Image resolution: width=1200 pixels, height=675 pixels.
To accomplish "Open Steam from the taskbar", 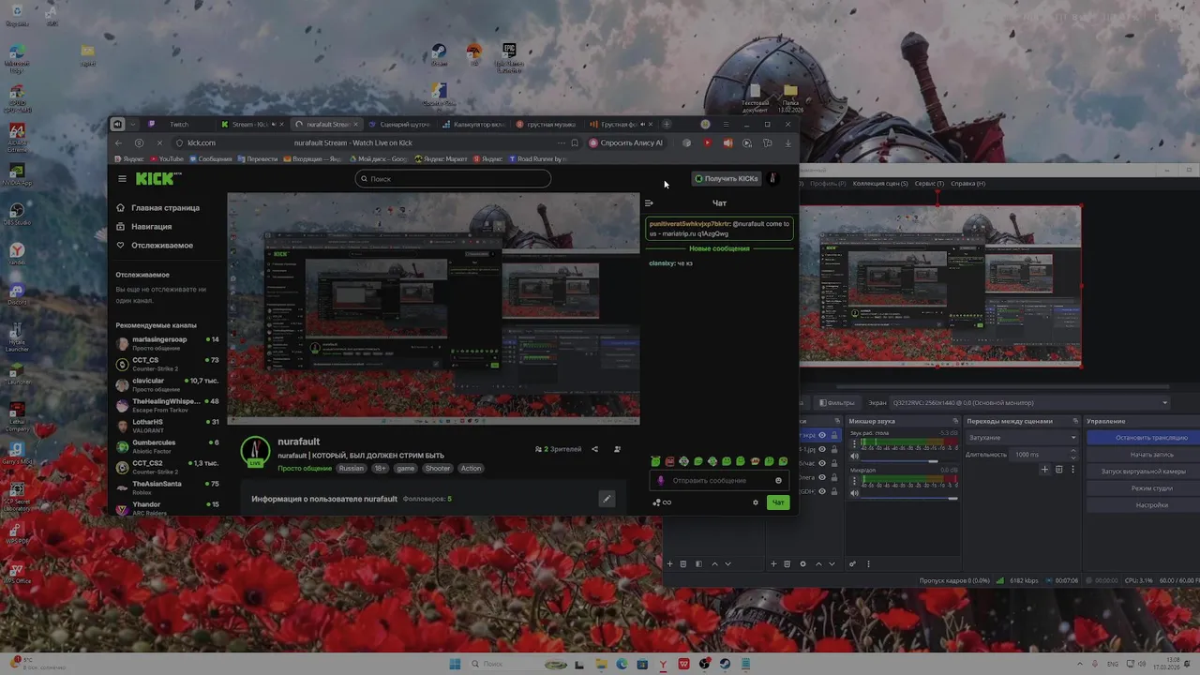I will click(x=725, y=664).
